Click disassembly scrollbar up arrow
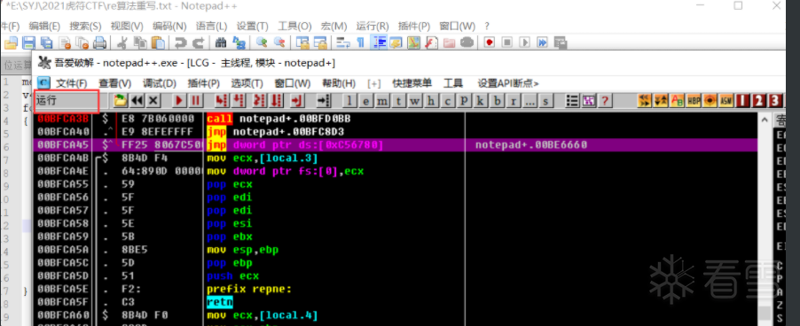This screenshot has height=326, width=800. [765, 120]
